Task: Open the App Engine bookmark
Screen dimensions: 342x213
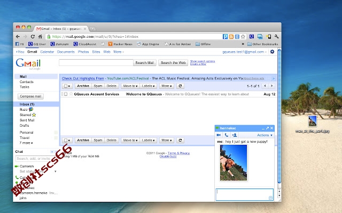Action: 148,44
